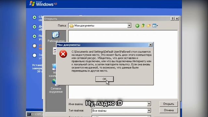Click the red error icon in the dialog
Image resolution: width=208 pixels, height=117 pixels.
pos(63,54)
